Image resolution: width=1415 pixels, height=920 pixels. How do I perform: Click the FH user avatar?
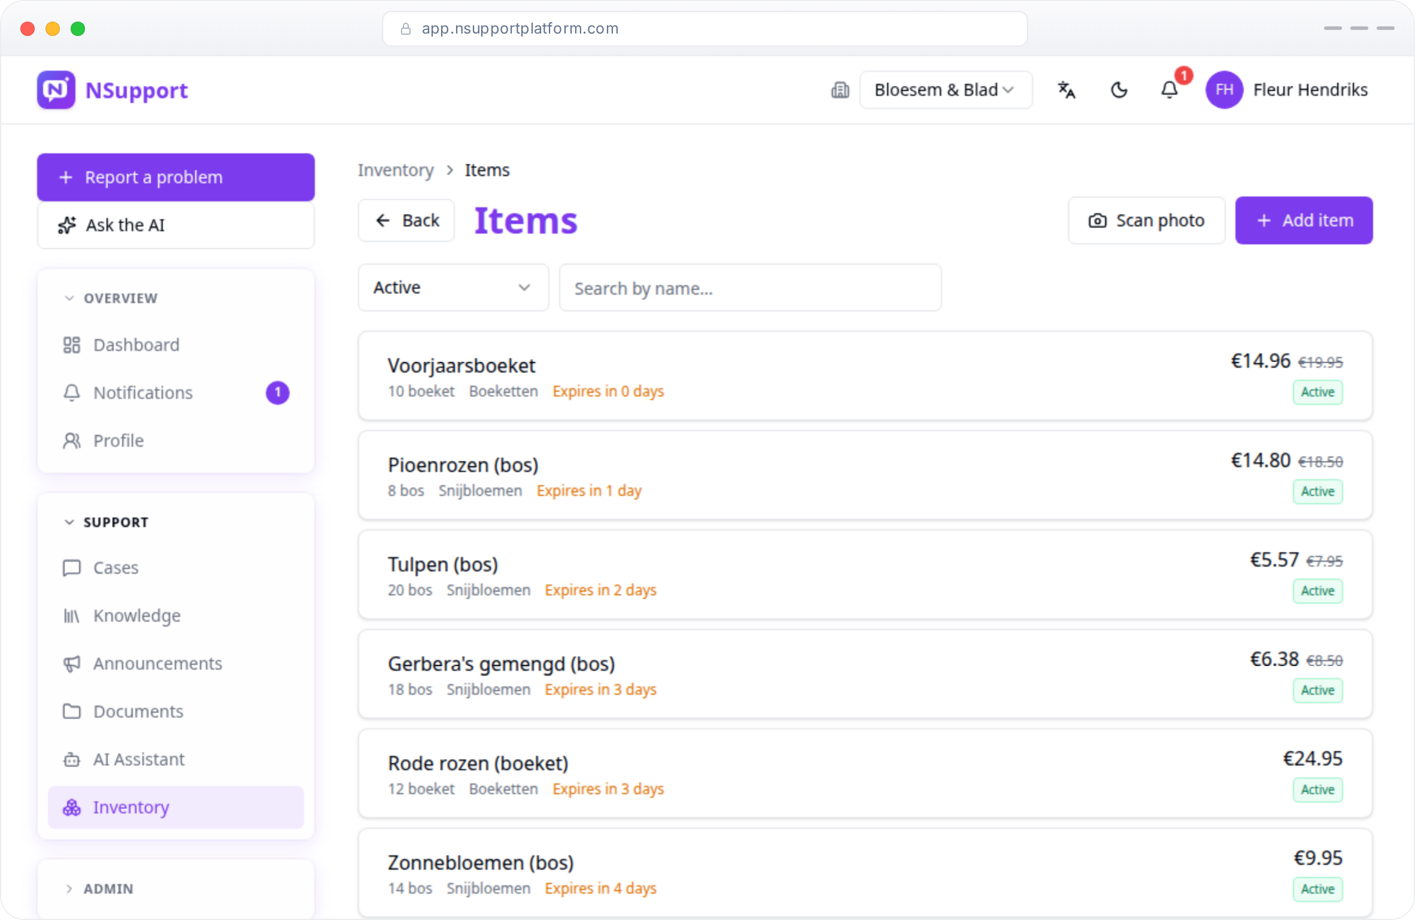point(1224,90)
